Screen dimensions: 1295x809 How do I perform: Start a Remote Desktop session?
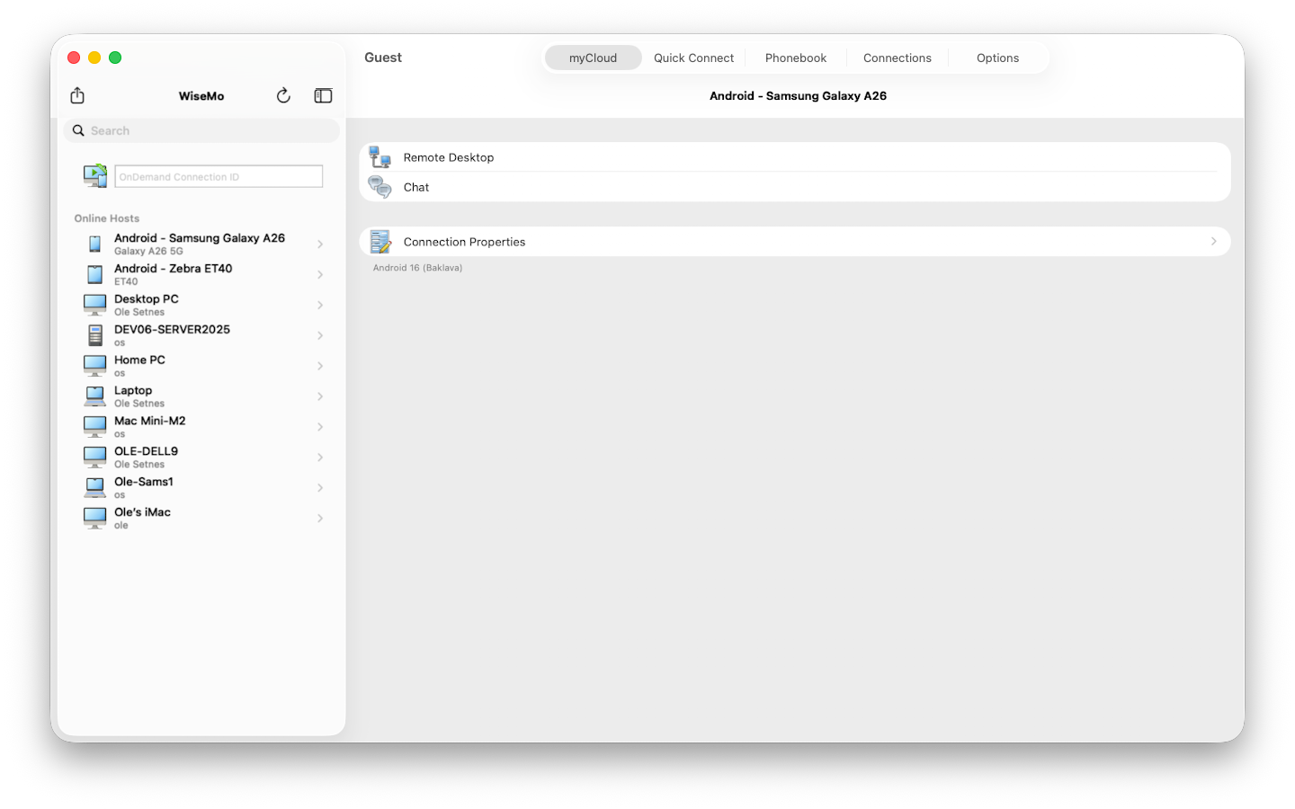click(795, 157)
